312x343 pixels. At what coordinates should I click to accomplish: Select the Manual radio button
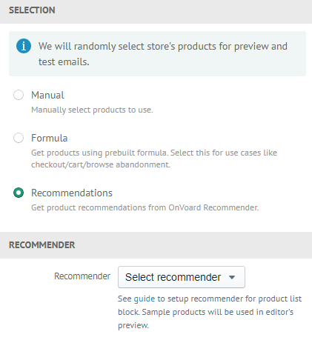pos(19,95)
